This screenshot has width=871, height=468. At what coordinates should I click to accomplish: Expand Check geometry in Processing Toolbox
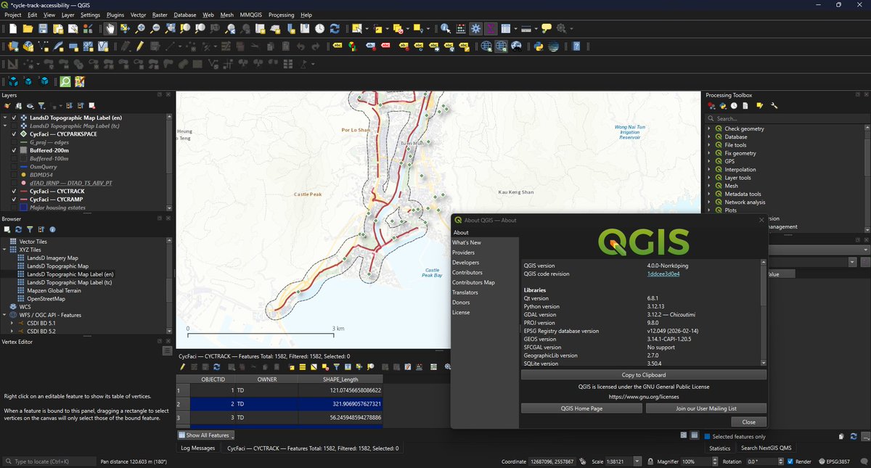[710, 128]
